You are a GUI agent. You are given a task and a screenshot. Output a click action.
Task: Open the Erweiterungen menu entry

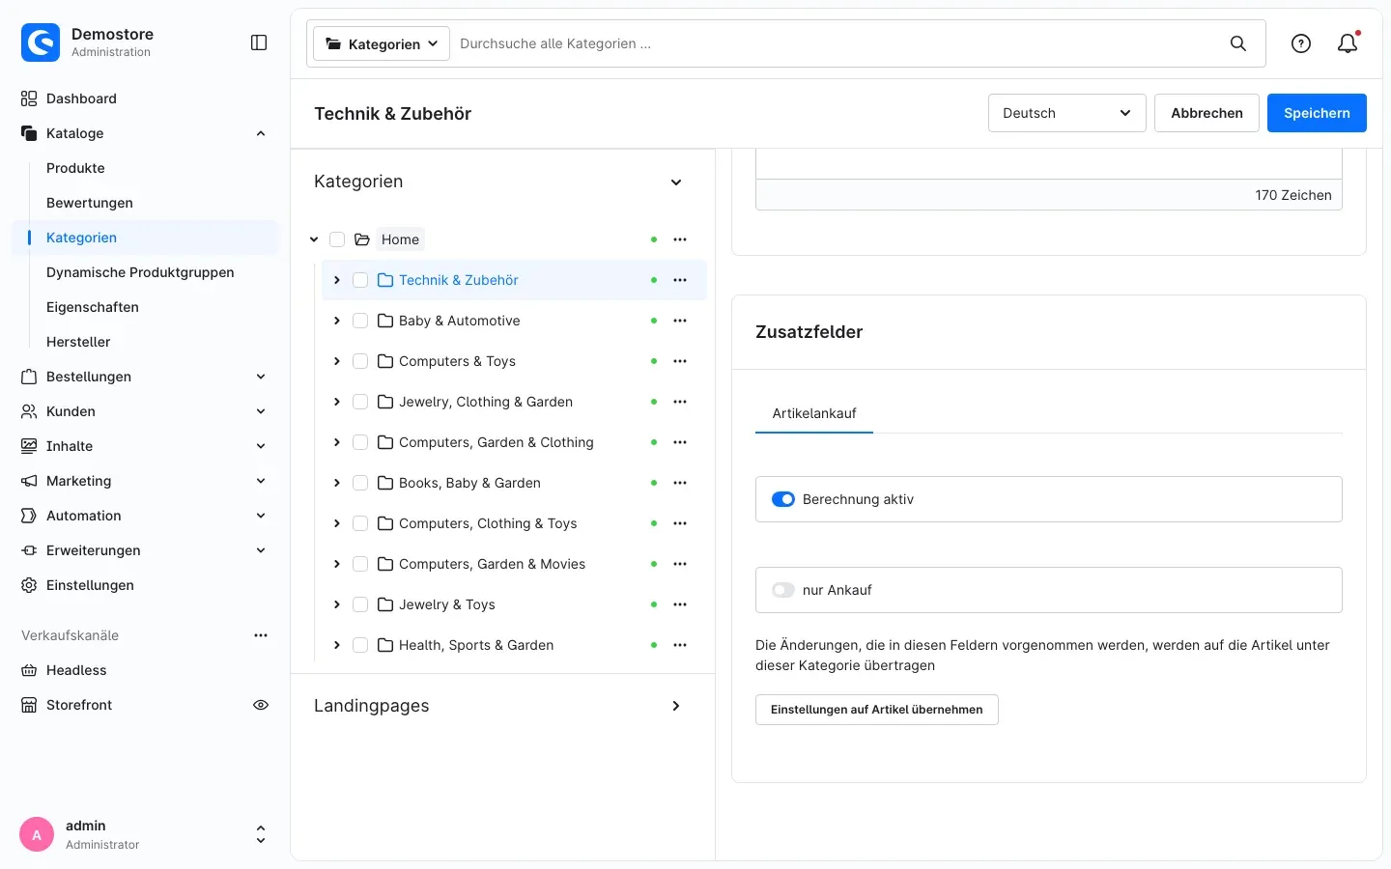pyautogui.click(x=145, y=550)
